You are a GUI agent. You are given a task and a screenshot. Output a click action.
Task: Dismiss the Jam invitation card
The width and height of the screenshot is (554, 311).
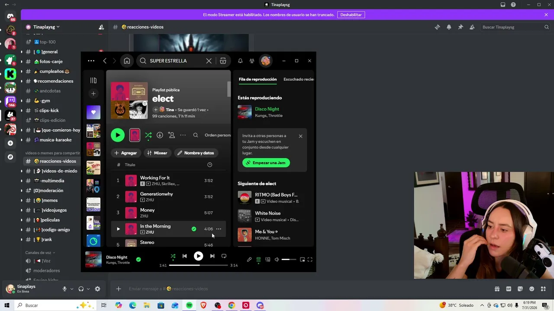tap(300, 136)
